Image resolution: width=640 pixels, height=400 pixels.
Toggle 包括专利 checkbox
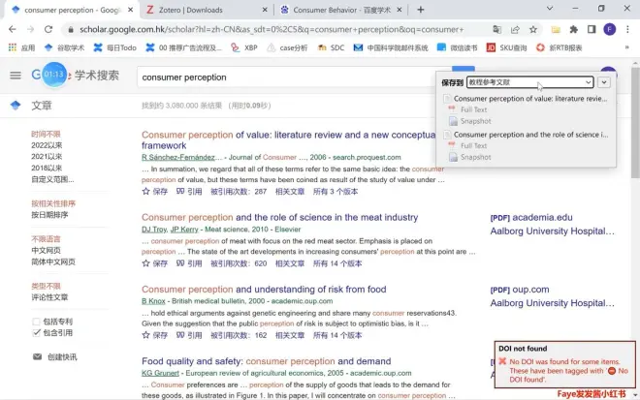click(x=36, y=322)
